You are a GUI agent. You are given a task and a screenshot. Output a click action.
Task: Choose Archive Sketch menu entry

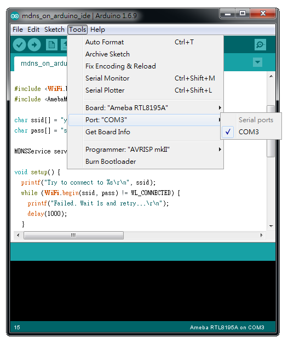[146, 54]
